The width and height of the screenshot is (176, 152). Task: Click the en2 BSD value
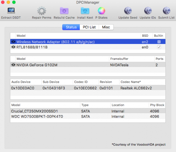point(145,42)
